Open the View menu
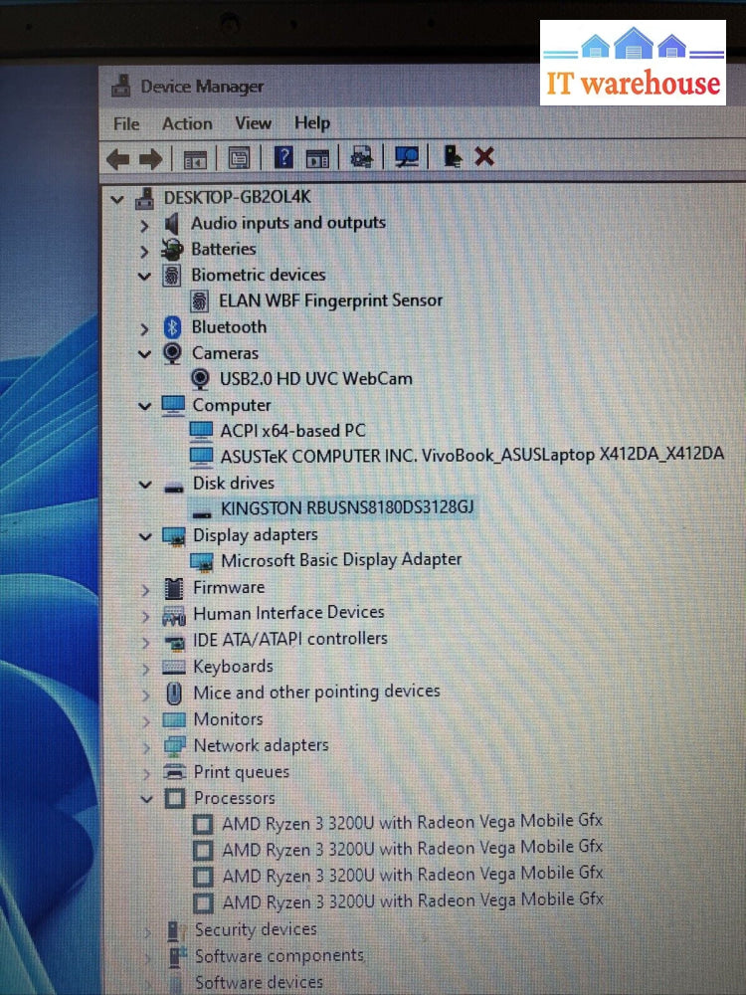 point(253,123)
